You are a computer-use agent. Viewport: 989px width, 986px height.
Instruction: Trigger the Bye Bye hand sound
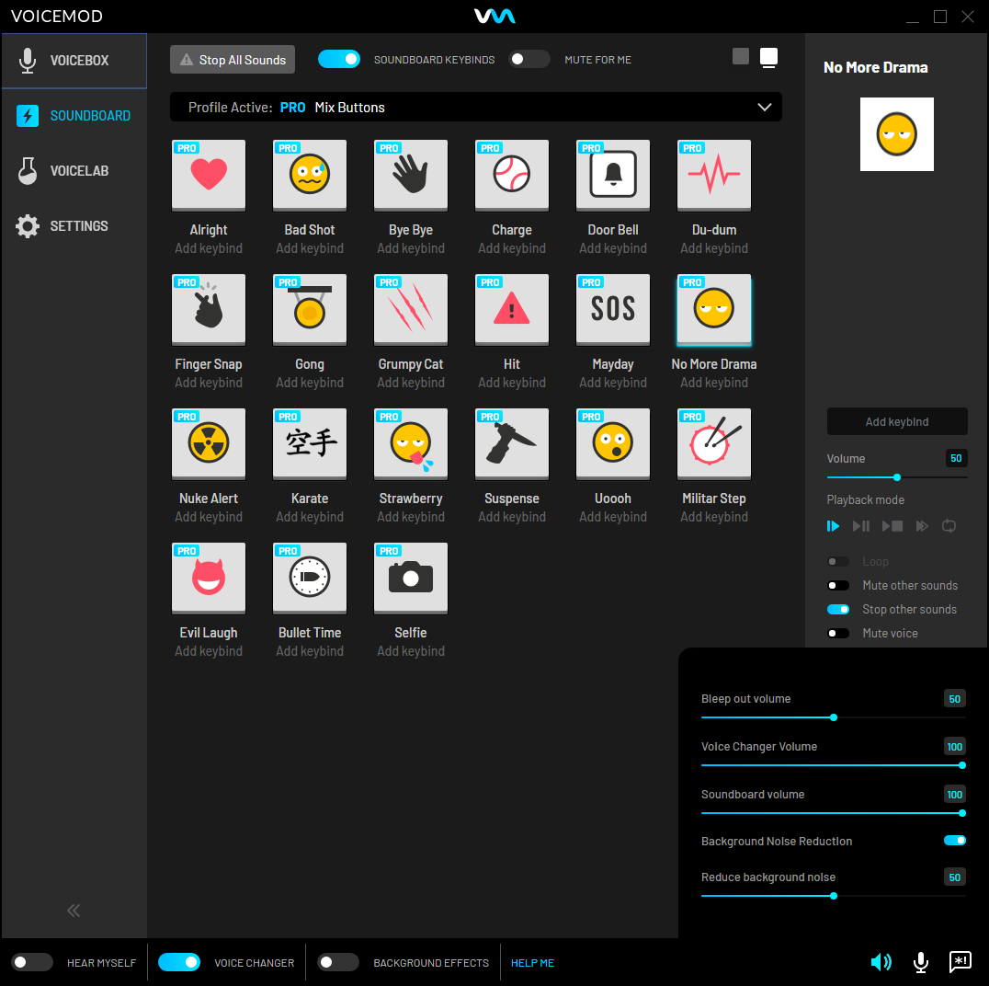(x=411, y=175)
